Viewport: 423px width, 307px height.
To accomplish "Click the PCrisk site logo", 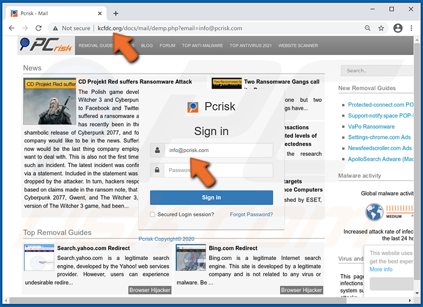I will click(x=46, y=45).
